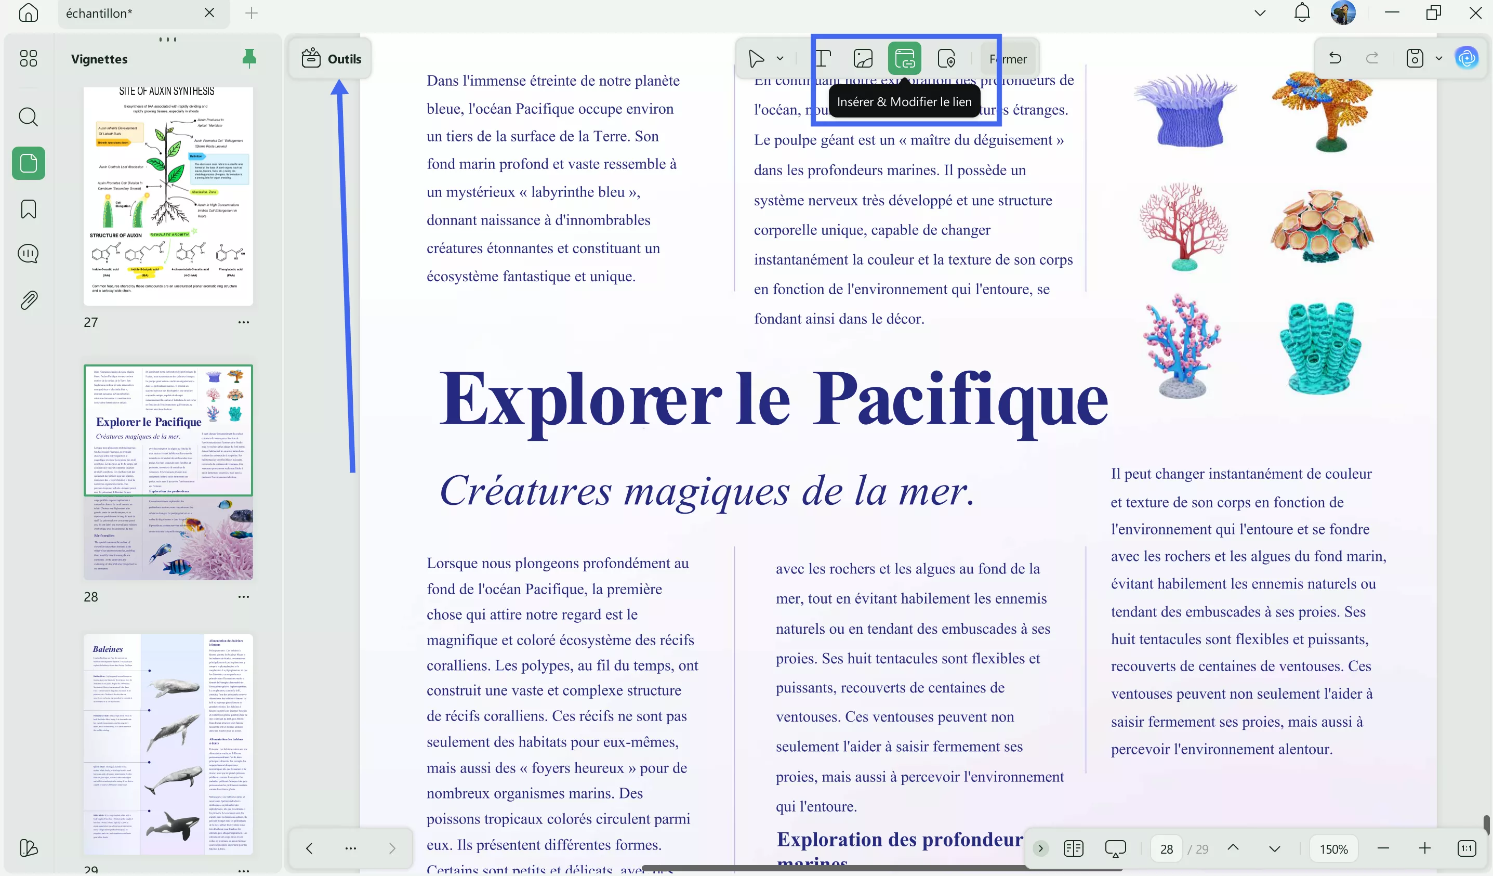Switch to dual-page view mode
This screenshot has height=876, width=1493.
pyautogui.click(x=1074, y=848)
